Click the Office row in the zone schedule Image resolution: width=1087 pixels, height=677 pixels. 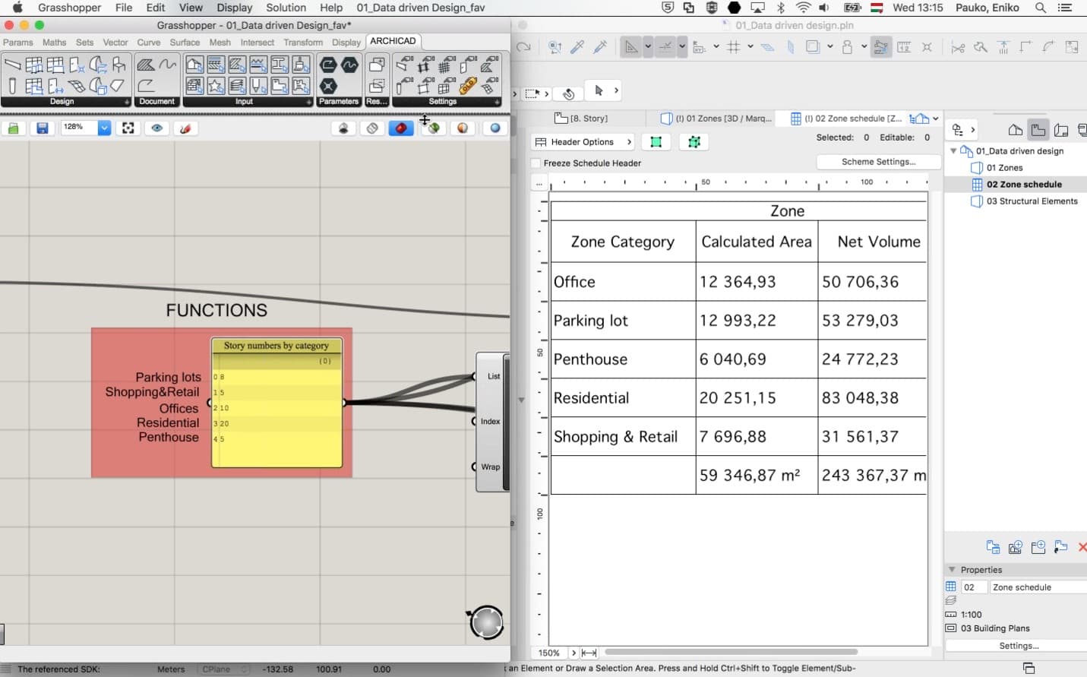click(738, 282)
